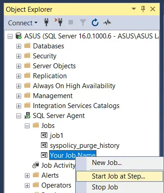The height and width of the screenshot is (193, 164).
Task: Select the syspolicy_purge_history job
Action: point(85,146)
